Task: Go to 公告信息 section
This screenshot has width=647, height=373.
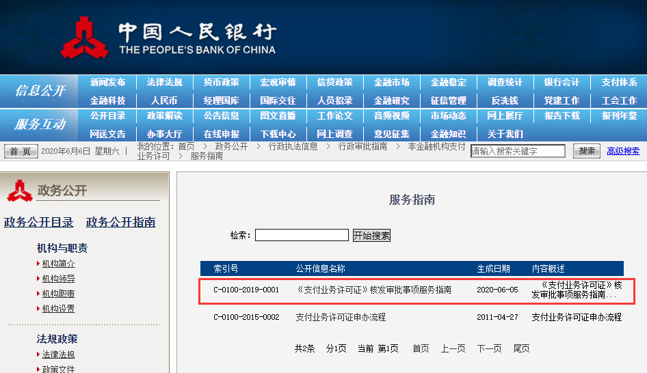Action: tap(221, 116)
